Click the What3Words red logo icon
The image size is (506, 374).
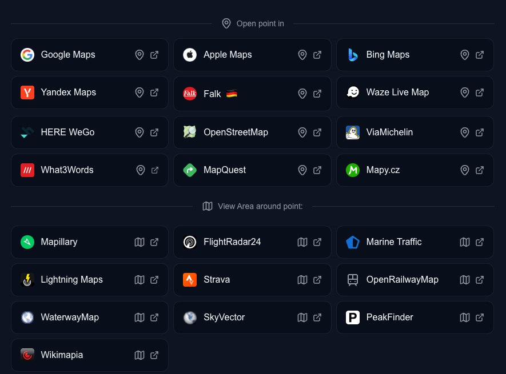click(27, 170)
